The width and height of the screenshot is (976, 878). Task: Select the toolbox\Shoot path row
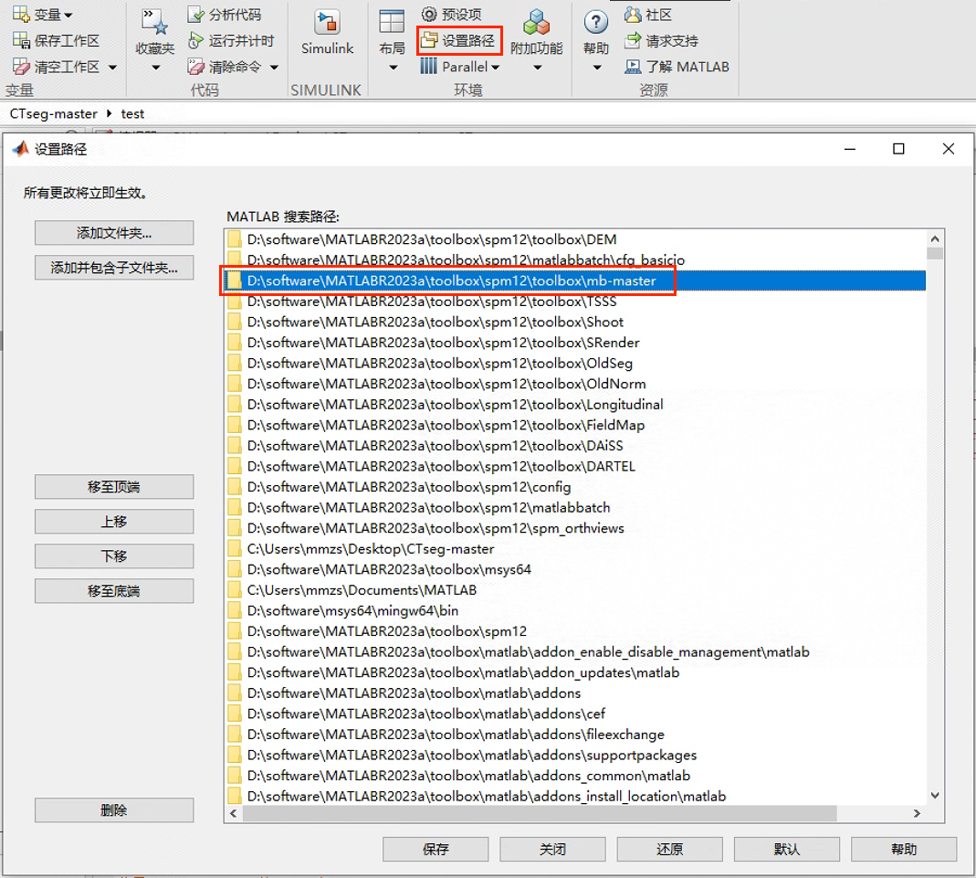click(575, 322)
